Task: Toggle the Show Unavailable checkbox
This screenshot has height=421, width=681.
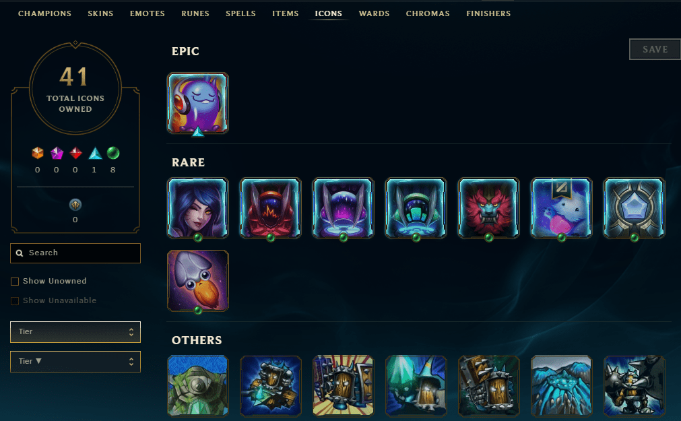Action: pyautogui.click(x=15, y=301)
